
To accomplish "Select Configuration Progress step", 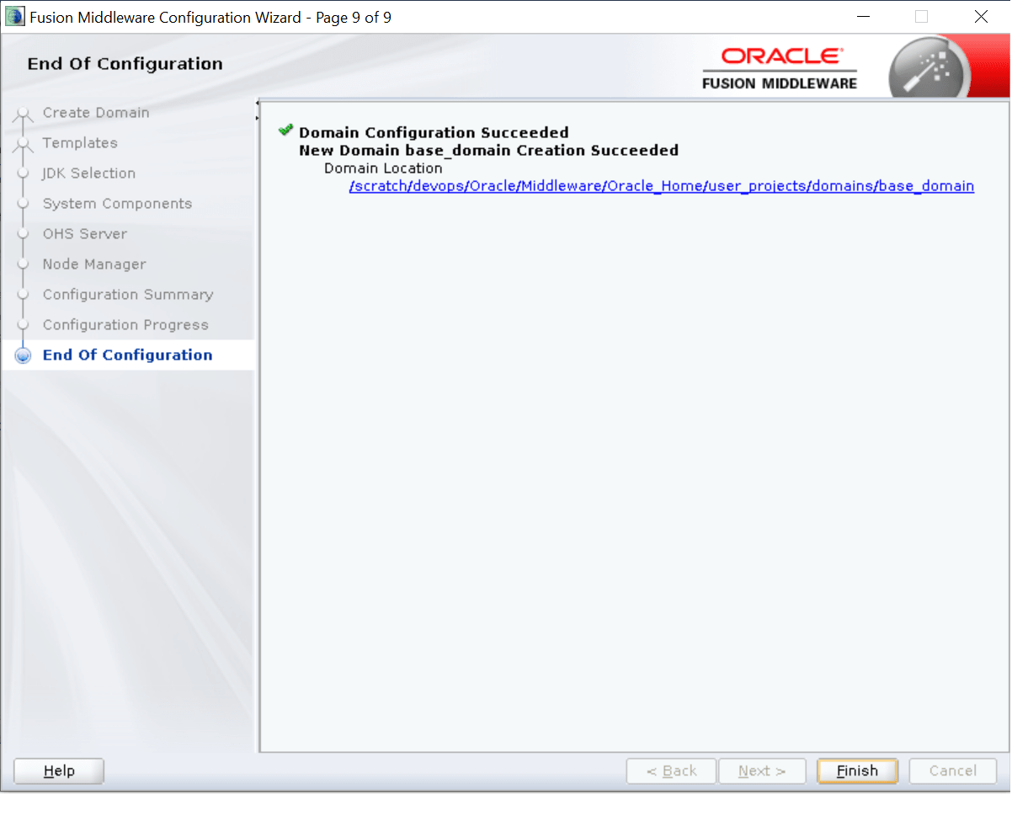I will point(125,325).
